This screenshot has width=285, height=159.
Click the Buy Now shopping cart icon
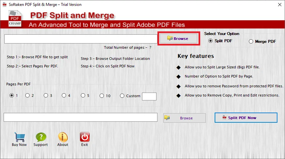[x=20, y=137]
